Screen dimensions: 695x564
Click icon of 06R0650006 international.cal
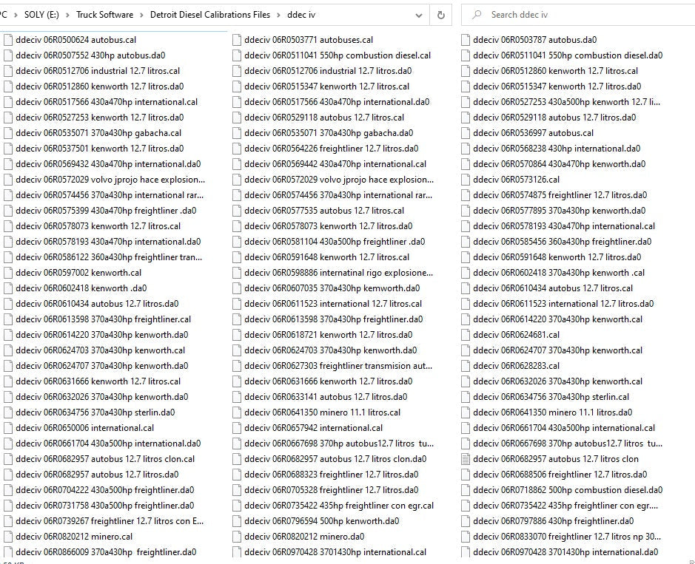click(x=8, y=428)
